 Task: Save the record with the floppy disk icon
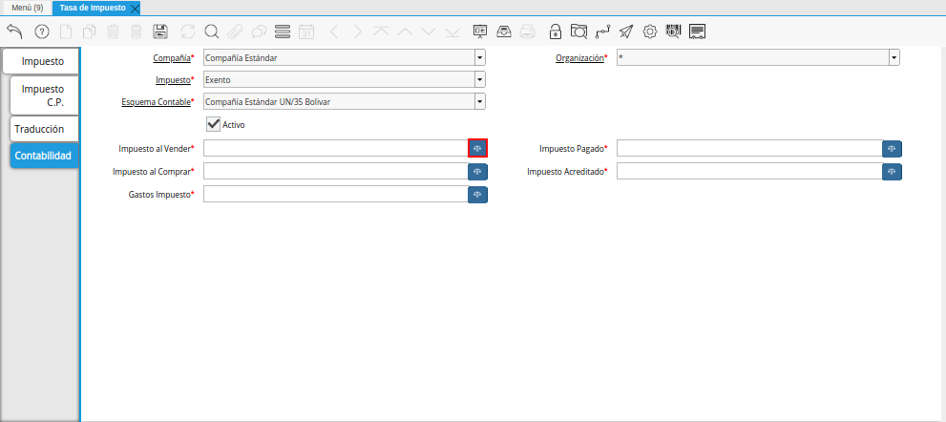pyautogui.click(x=161, y=32)
